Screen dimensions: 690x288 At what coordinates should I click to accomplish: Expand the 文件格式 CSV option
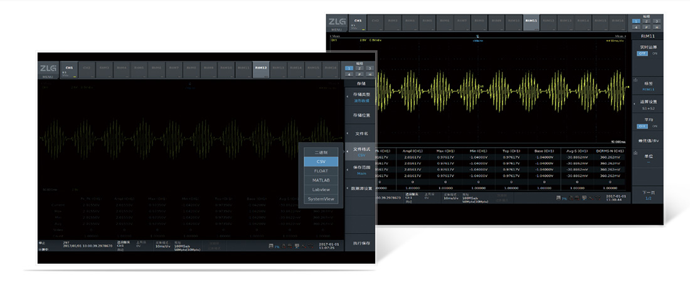click(361, 152)
